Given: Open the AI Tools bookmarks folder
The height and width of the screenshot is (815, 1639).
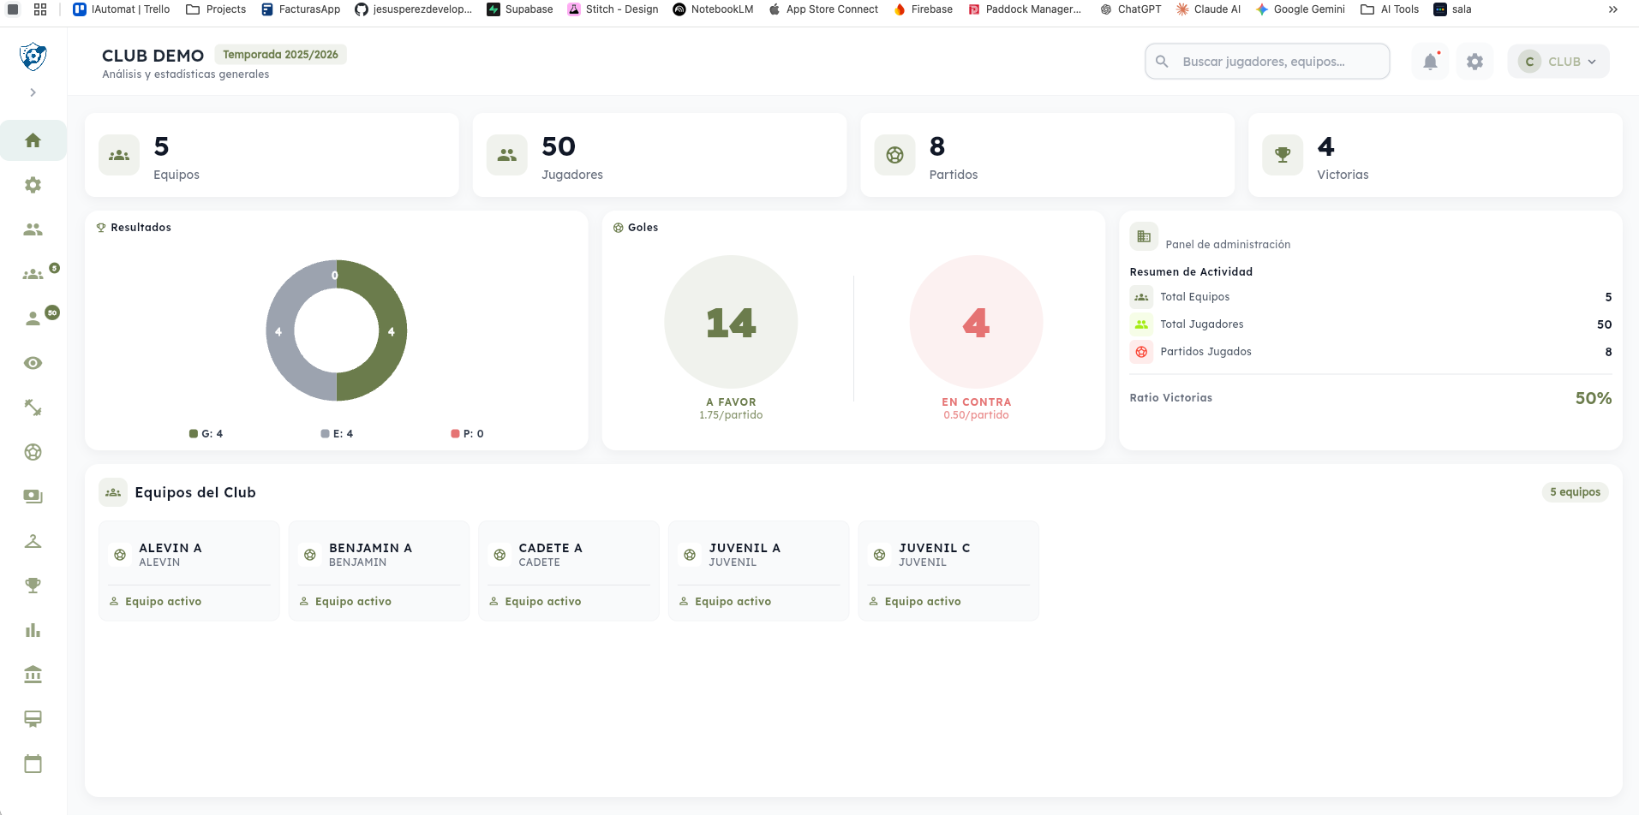Looking at the screenshot, I should click(x=1390, y=9).
